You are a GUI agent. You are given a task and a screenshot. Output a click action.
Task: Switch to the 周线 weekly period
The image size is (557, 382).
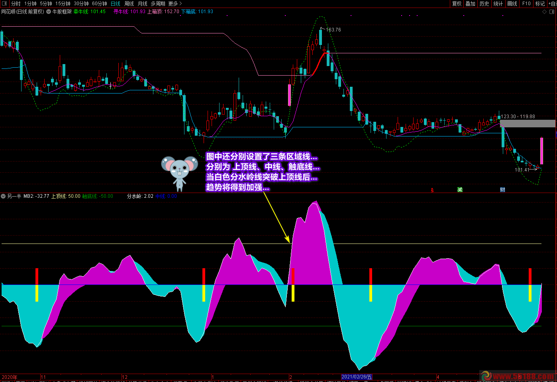(x=129, y=4)
